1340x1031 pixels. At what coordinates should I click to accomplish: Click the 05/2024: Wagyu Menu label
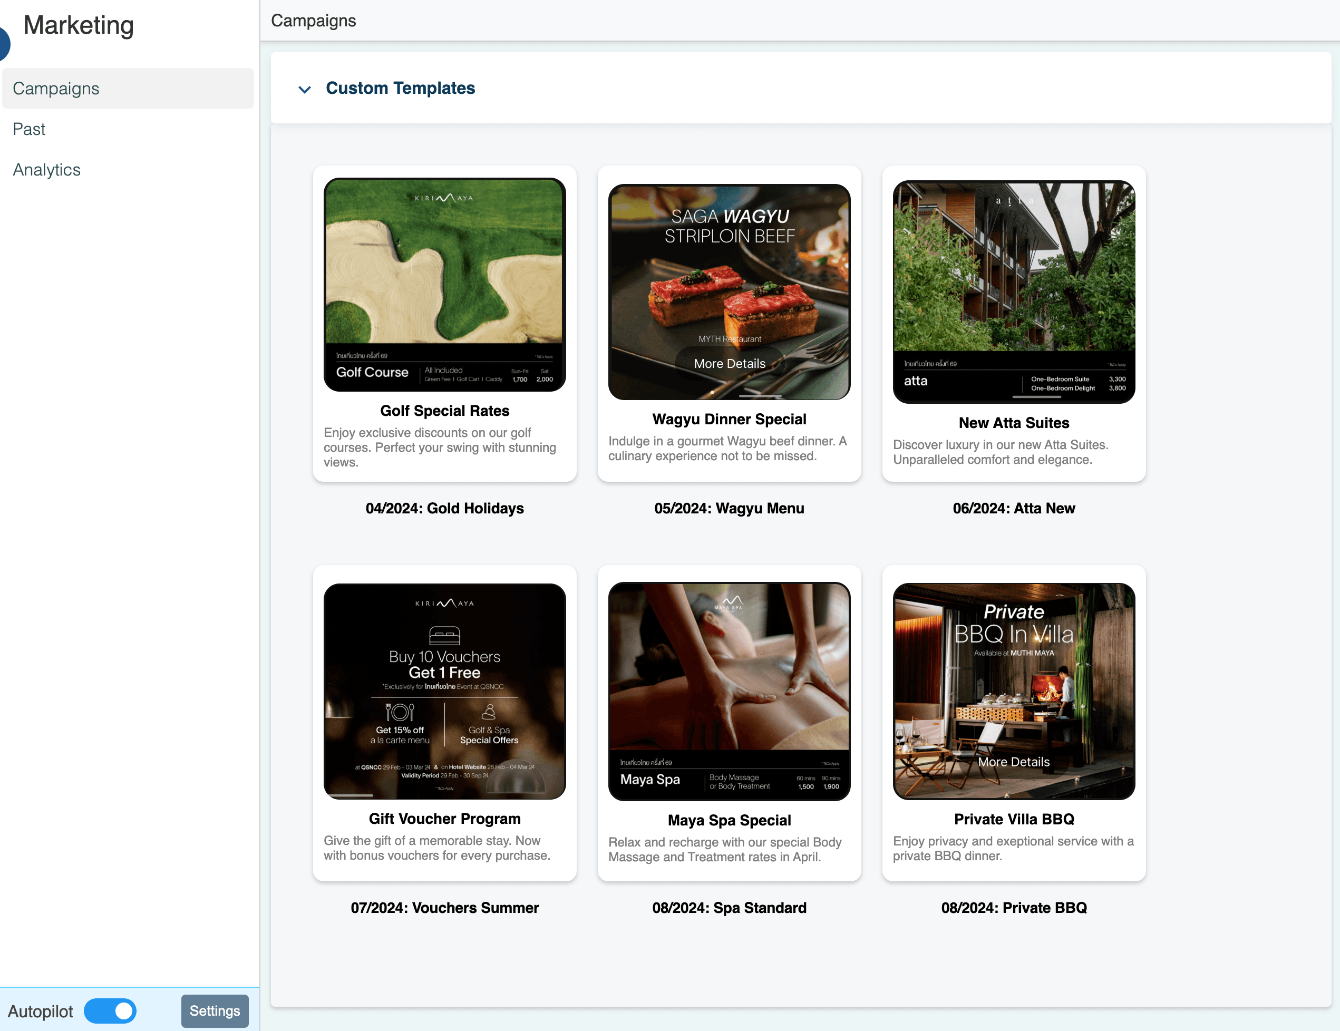tap(730, 509)
